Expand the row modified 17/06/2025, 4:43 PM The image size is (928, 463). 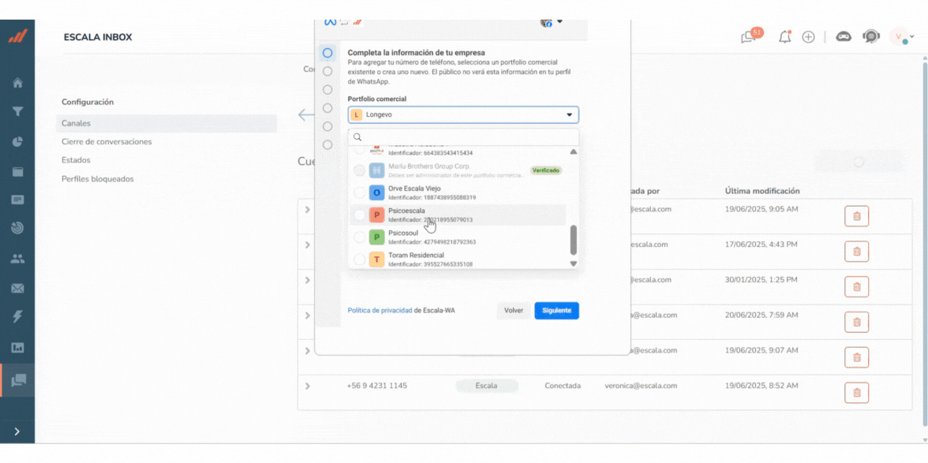point(307,245)
